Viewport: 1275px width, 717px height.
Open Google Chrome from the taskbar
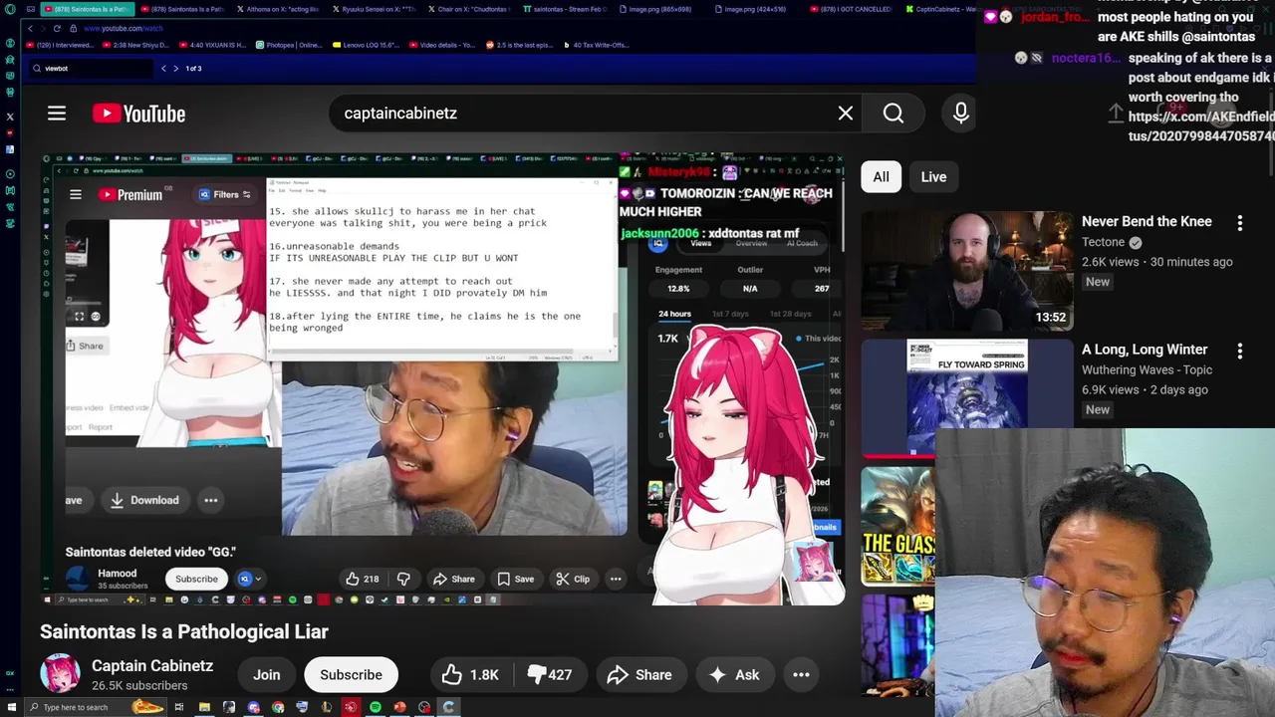[x=278, y=707]
